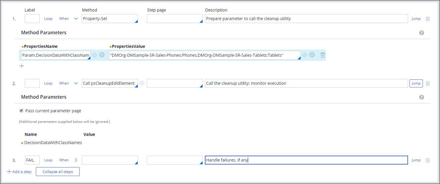Delete step 1 using trash icon
The image size is (440, 184).
(428, 19)
